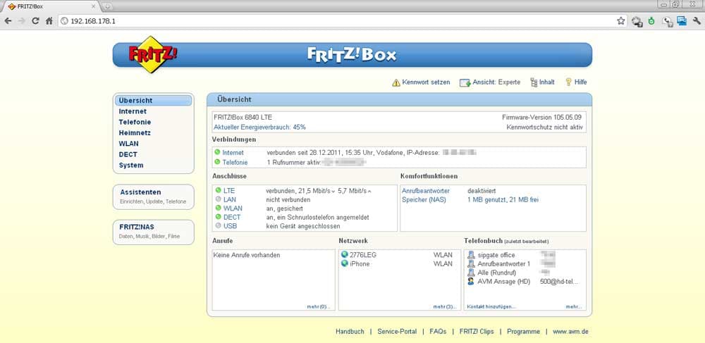
Task: Click the green LTE status indicator
Action: pos(218,190)
